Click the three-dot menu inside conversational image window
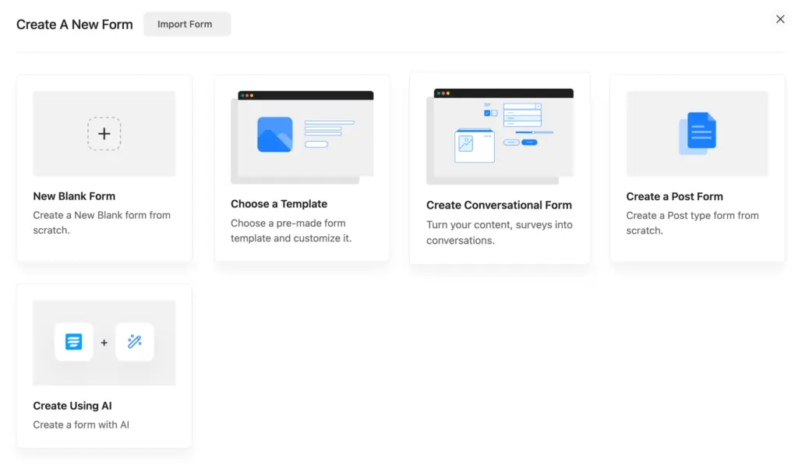The image size is (798, 472). (487, 136)
